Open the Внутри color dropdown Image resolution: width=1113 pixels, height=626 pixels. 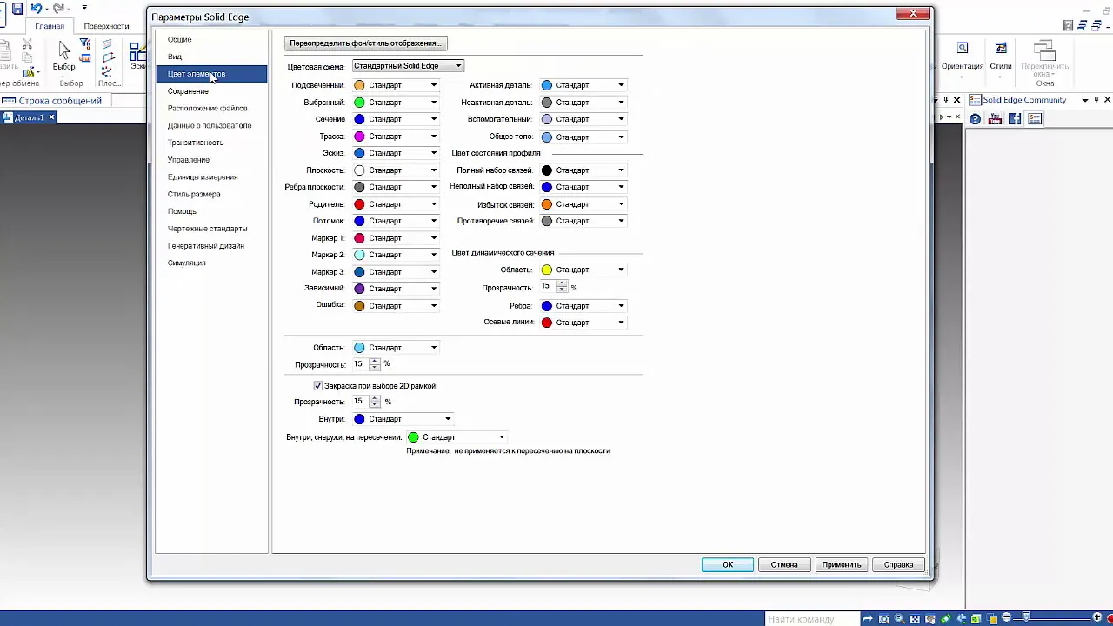coord(403,419)
